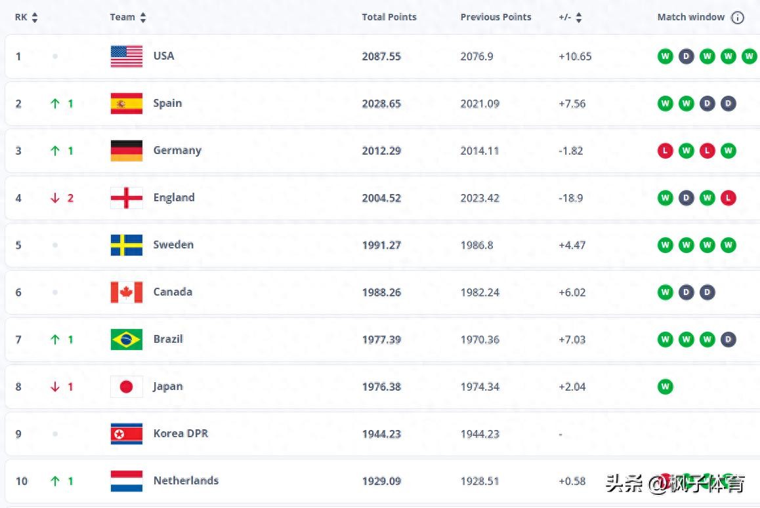Select the Previous Points column header
Image resolution: width=760 pixels, height=508 pixels.
coord(496,18)
